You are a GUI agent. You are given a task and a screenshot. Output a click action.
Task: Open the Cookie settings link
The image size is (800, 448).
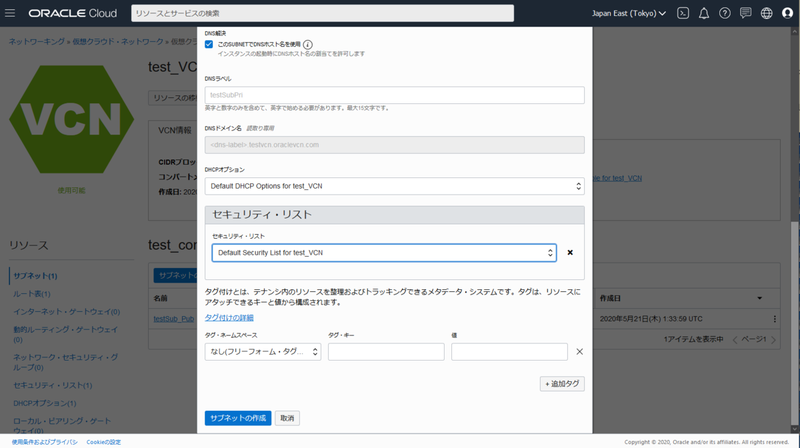[104, 442]
